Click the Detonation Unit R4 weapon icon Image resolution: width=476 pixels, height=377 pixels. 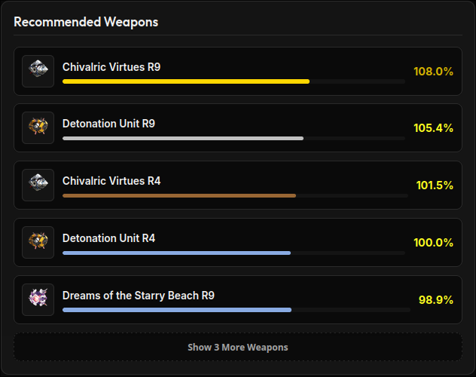point(38,242)
